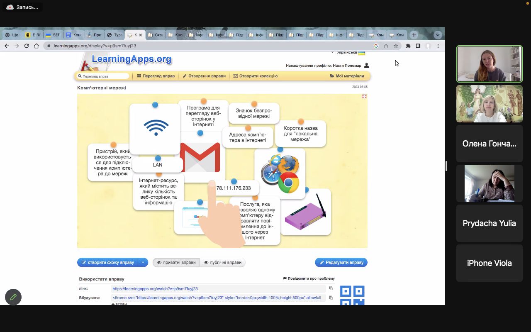
Task: Select the публічні вправи toggle
Action: tap(223, 262)
